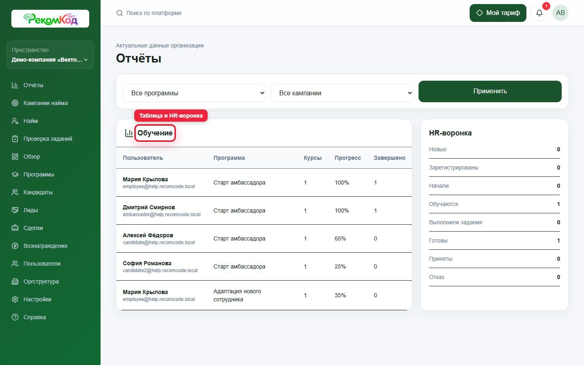This screenshot has width=584, height=365.
Task: Click the Отказ funnel row label
Action: tap(436, 277)
